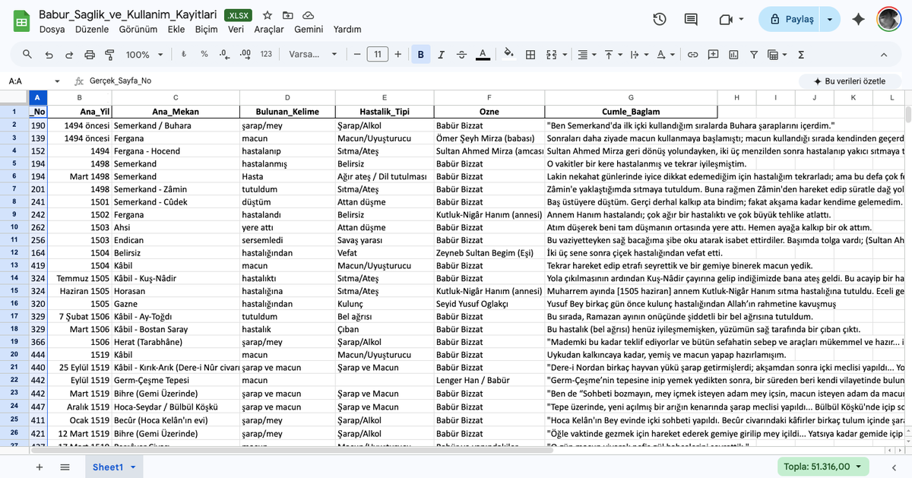The height and width of the screenshot is (478, 912).
Task: Decrease decimal places
Action: 224,55
